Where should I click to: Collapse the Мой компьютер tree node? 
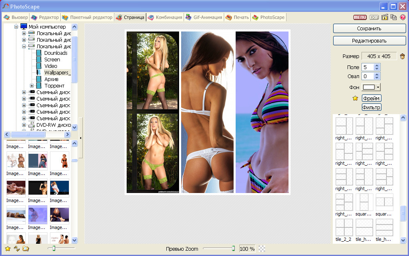click(x=16, y=27)
